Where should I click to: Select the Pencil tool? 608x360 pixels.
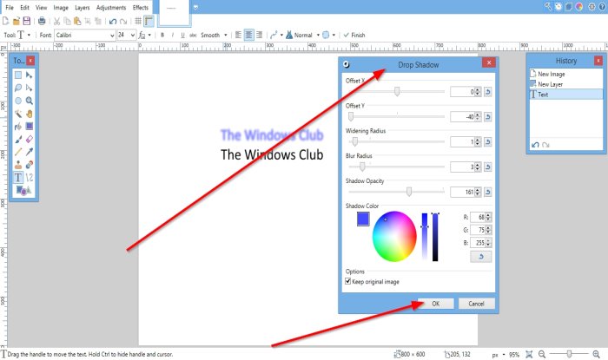coord(18,152)
